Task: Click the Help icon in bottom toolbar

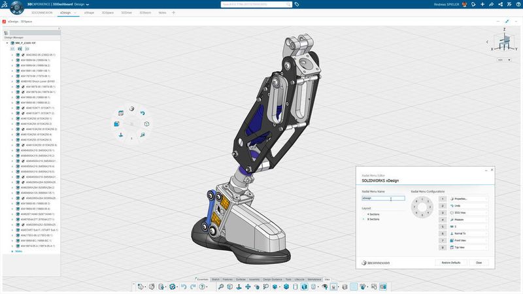Action: [x=202, y=287]
